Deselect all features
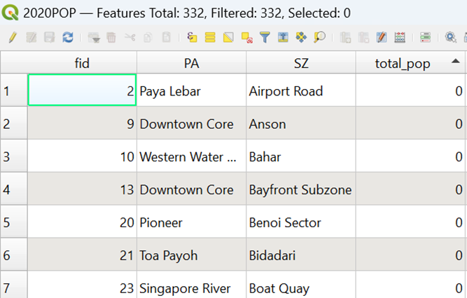The width and height of the screenshot is (467, 298). [x=246, y=37]
